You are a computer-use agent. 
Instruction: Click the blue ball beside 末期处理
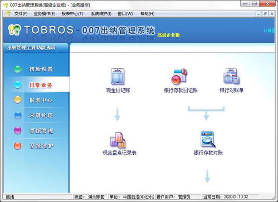coord(18,115)
